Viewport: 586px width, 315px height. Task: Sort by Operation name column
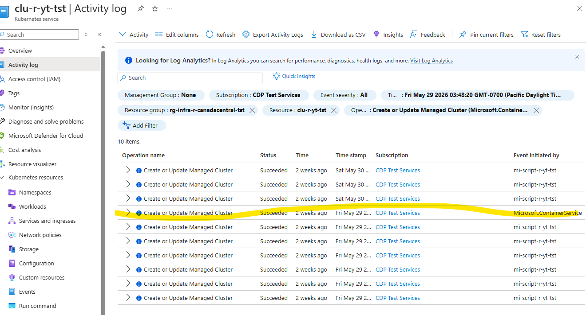[143, 155]
